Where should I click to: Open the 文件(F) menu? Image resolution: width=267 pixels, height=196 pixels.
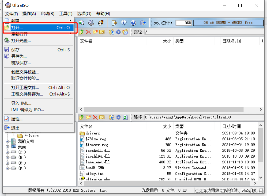pos(11,14)
